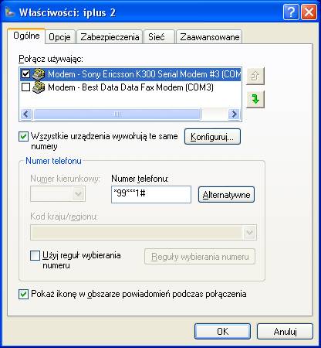Toggle 'Pokaż ikonę w obszarze powiadomień' checkbox
The width and height of the screenshot is (321, 348).
(x=23, y=294)
